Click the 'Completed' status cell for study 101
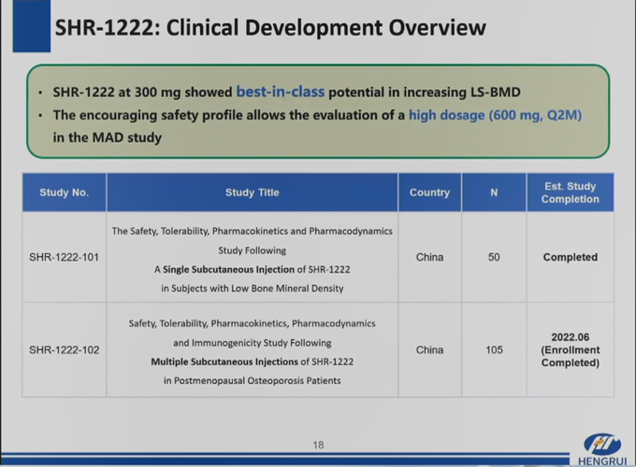This screenshot has height=467, width=636. [x=570, y=257]
